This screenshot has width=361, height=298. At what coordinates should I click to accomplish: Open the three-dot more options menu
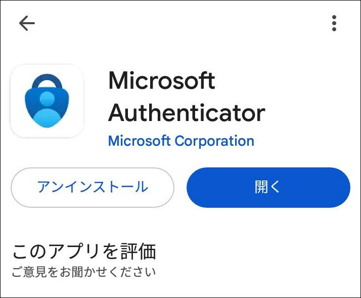(x=334, y=23)
